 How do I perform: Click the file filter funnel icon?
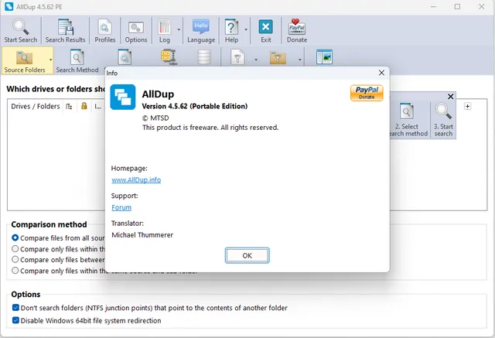point(237,57)
